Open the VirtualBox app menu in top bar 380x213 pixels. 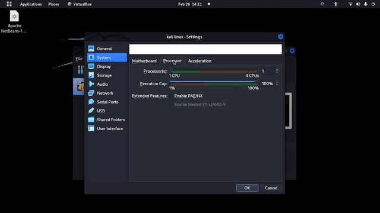(80, 4)
